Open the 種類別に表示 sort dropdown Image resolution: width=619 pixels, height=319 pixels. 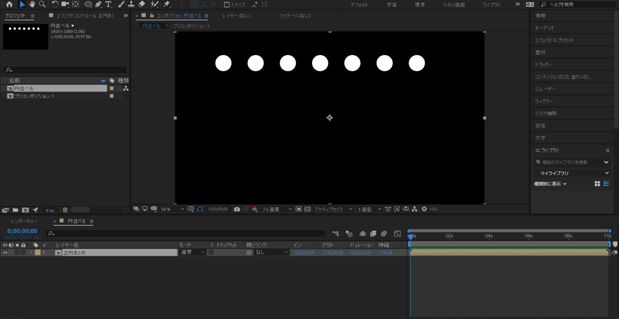[550, 183]
